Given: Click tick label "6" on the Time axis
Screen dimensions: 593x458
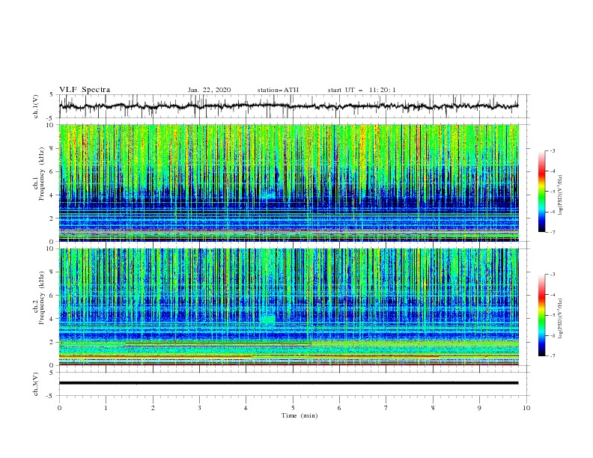Looking at the screenshot, I should (x=339, y=408).
